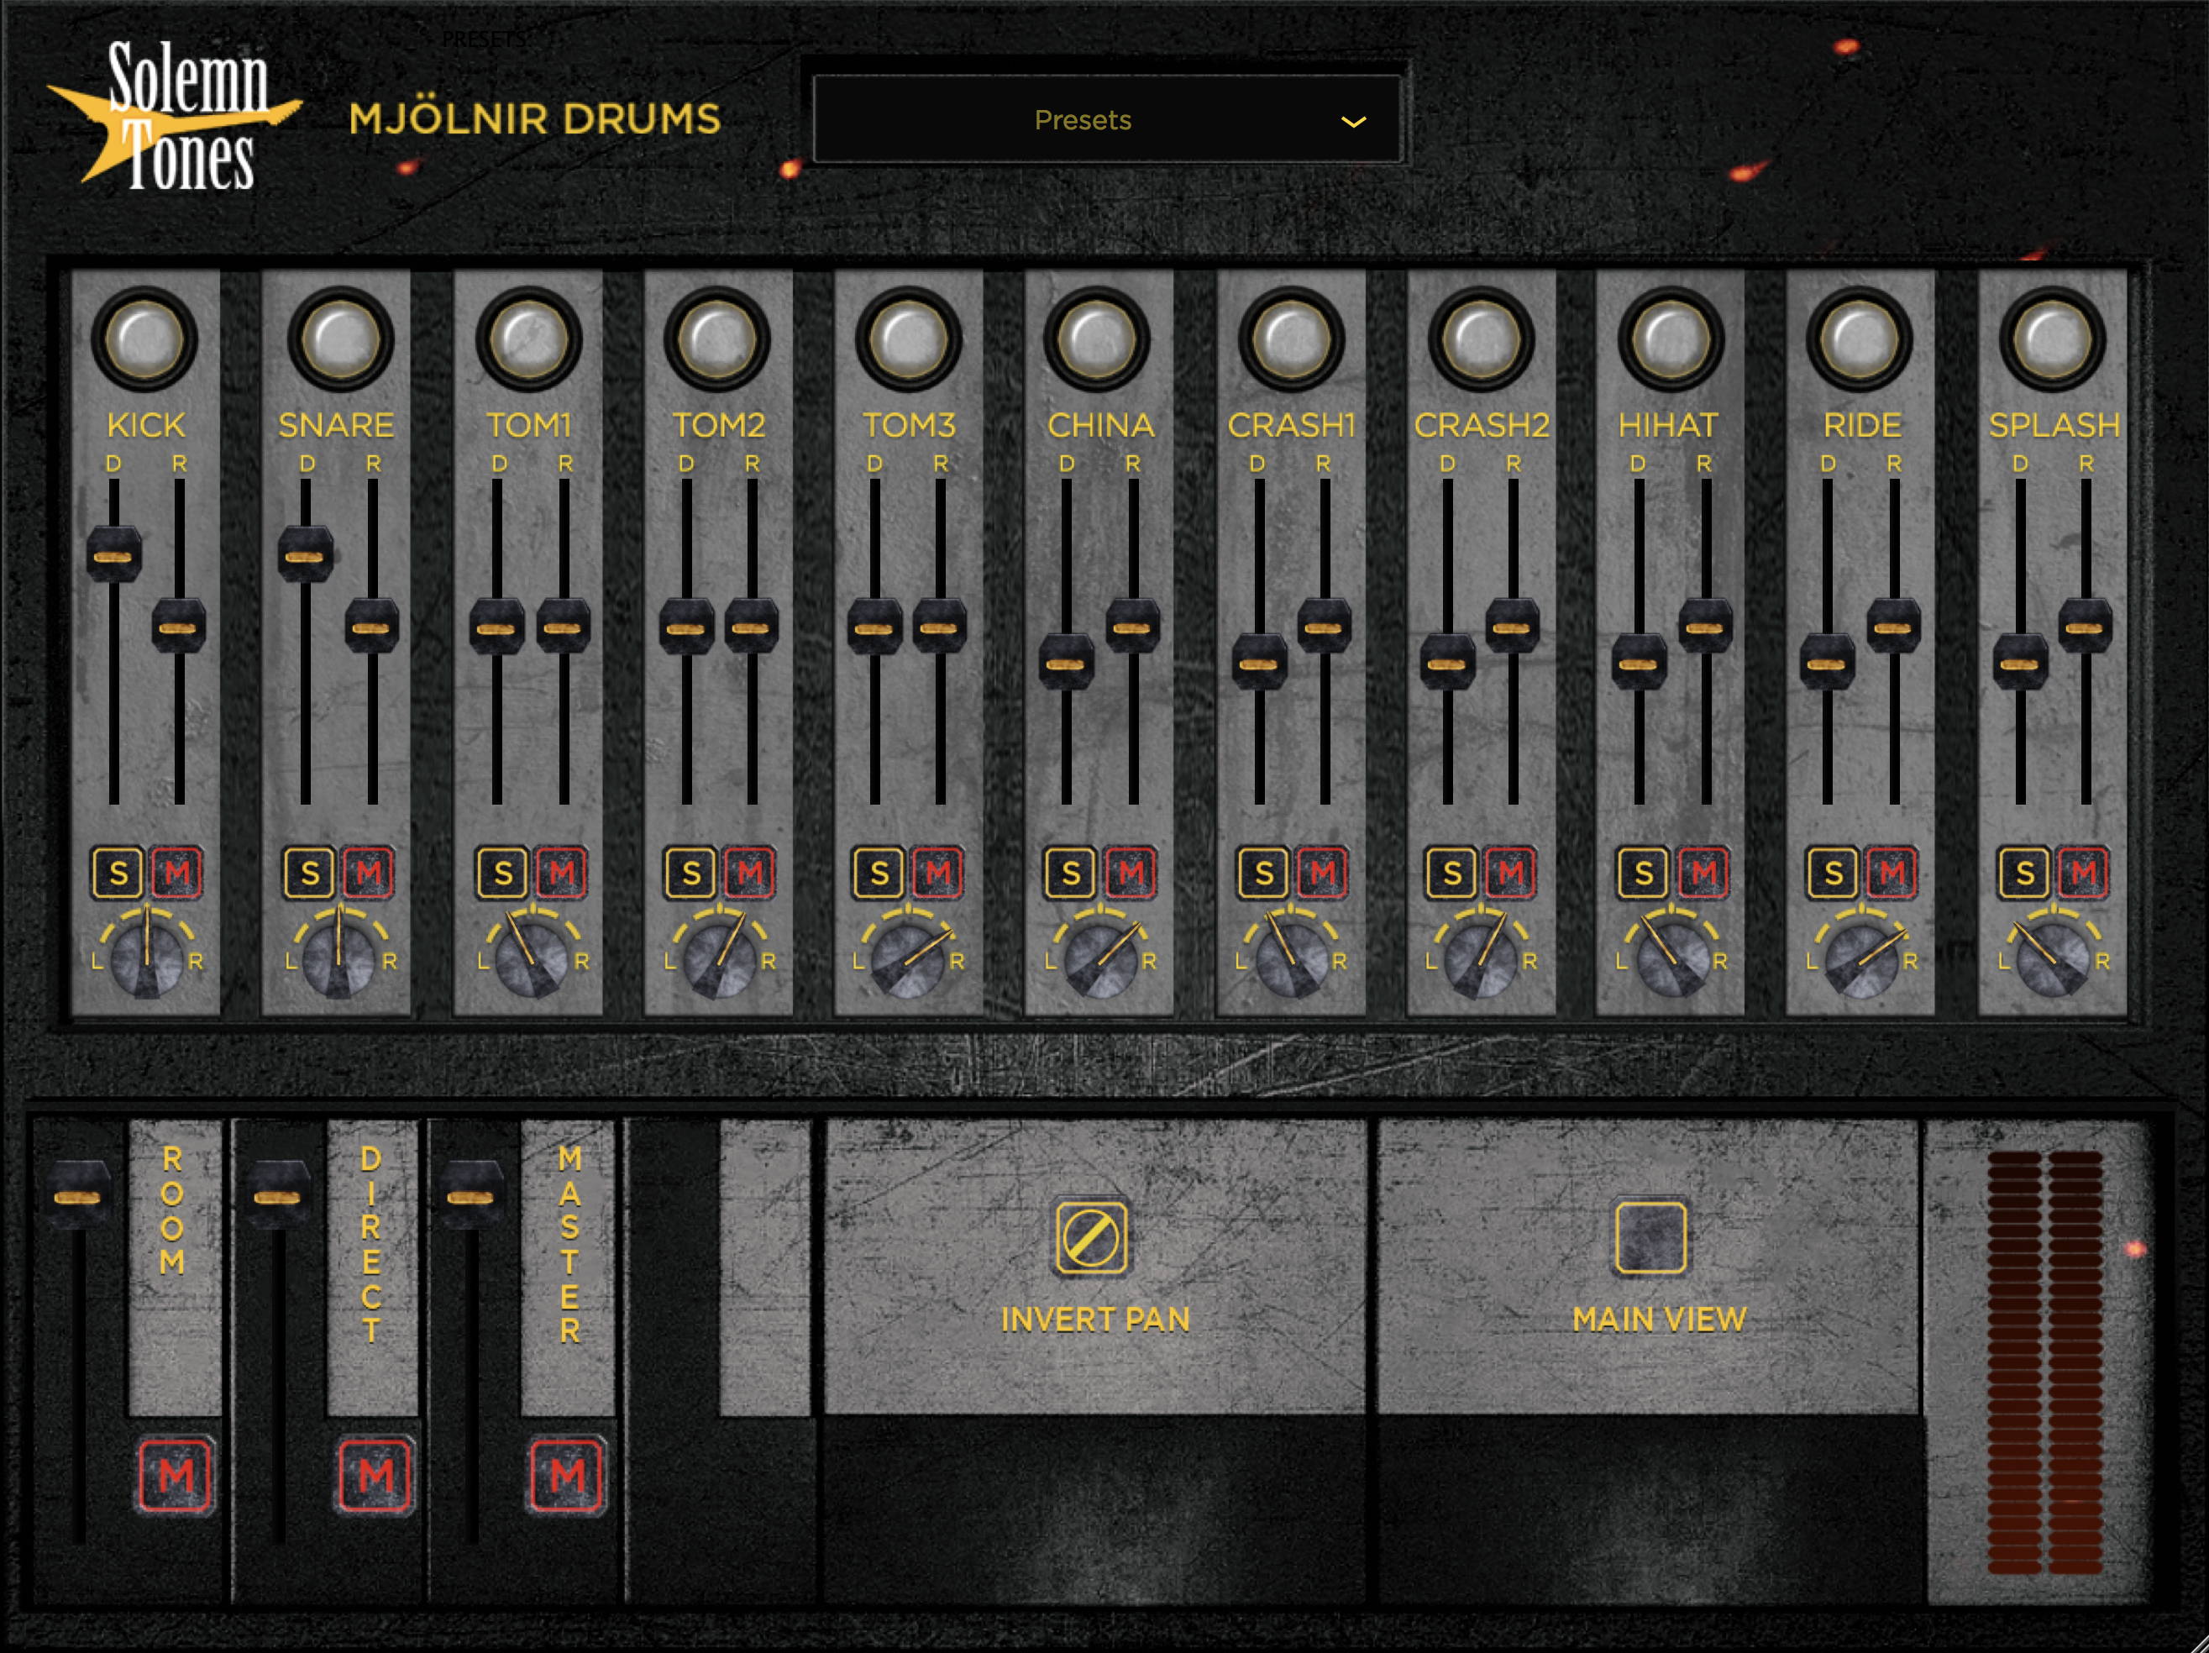The image size is (2209, 1653).
Task: Click the TOM3 pan knob
Action: (907, 960)
